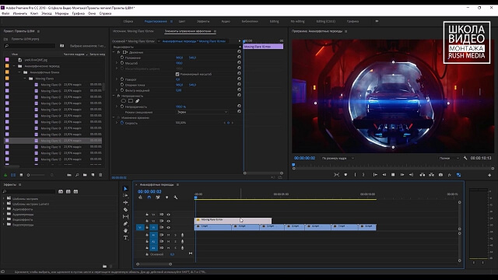This screenshot has height=280, width=498.
Task: Collapse Moving Flares bin
Action: pos(25,79)
